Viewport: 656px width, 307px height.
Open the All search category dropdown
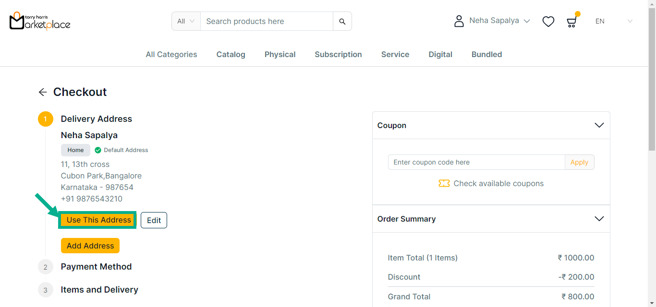click(x=186, y=21)
